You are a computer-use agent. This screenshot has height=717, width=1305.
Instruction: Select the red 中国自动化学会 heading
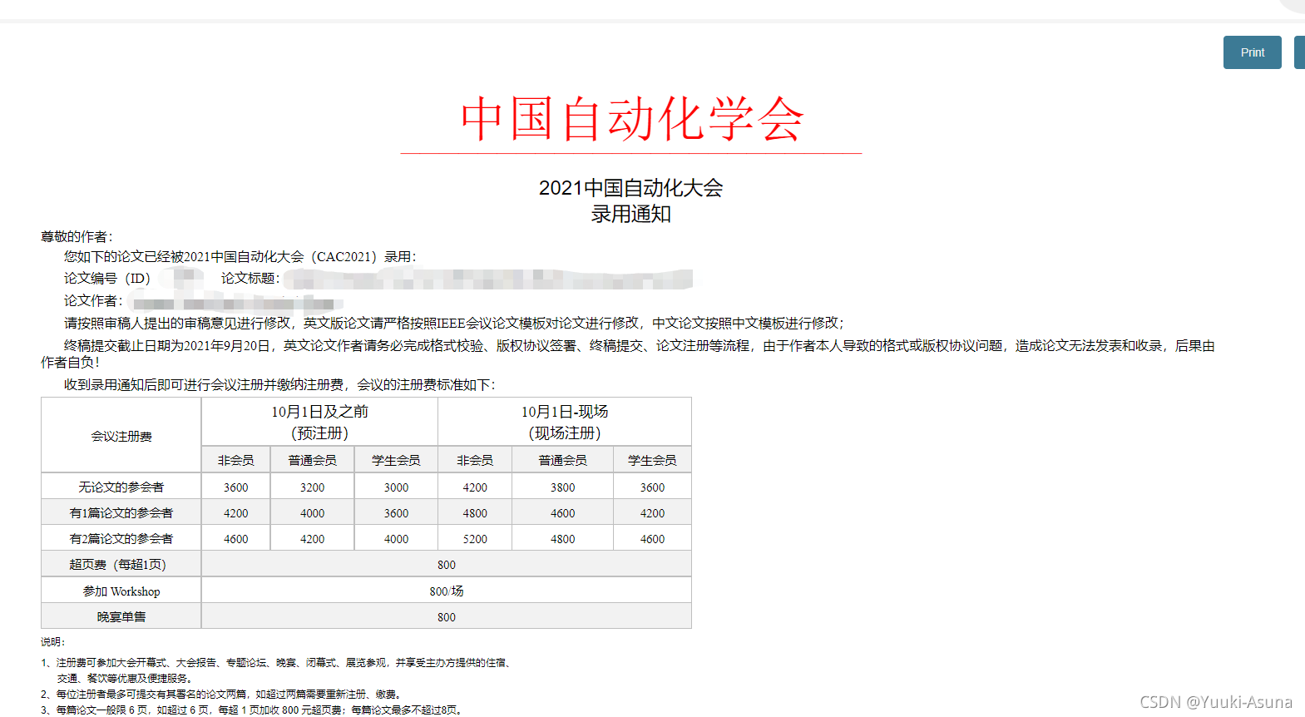[x=632, y=119]
